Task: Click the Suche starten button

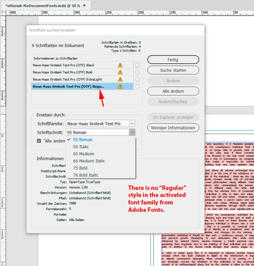Action: [173, 70]
